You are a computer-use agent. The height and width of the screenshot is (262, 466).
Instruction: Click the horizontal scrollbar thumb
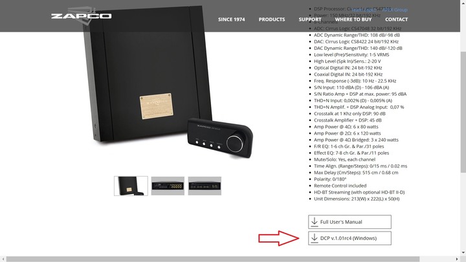tap(213, 259)
